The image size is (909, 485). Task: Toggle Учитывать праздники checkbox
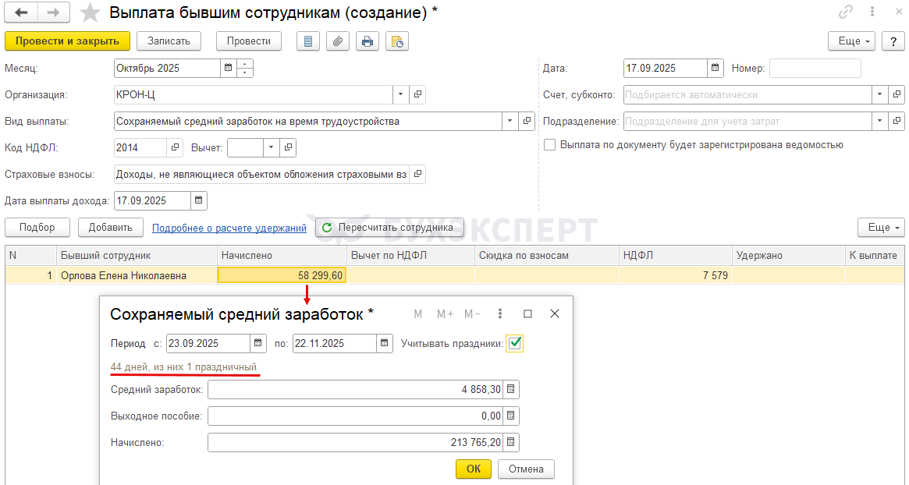[x=515, y=343]
